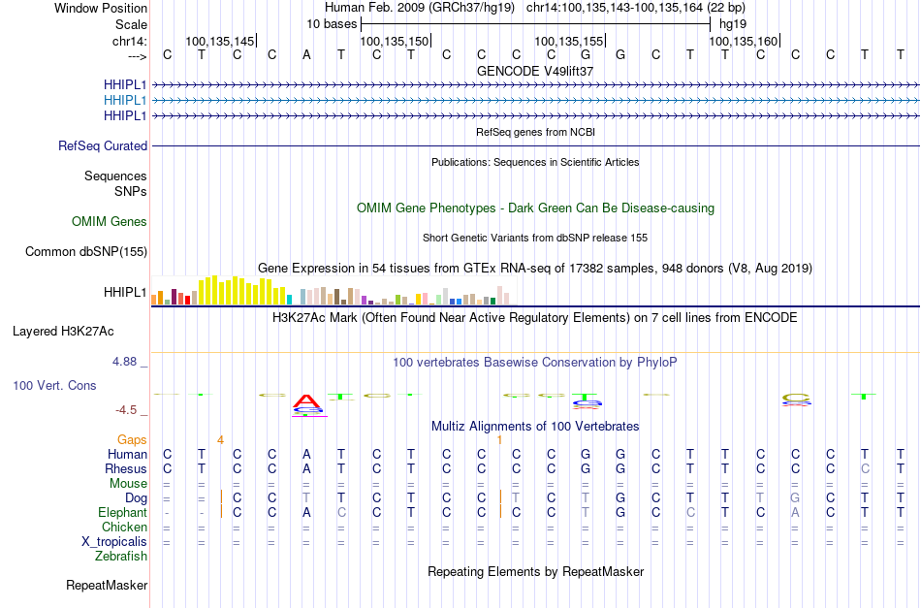Click the '100,135,160' coordinate label
Image resolution: width=921 pixels, height=608 pixels.
743,41
